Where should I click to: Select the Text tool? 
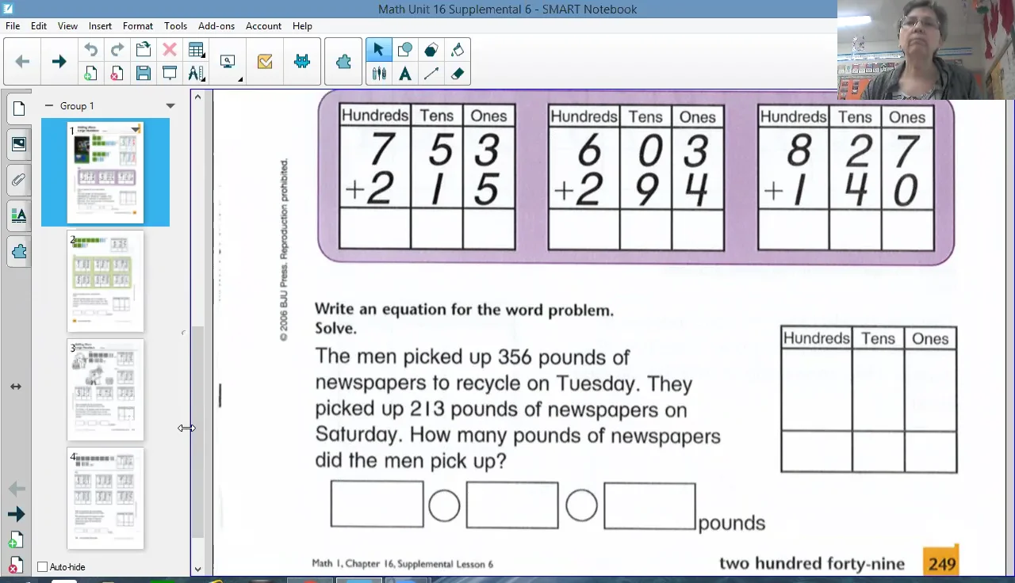point(405,74)
